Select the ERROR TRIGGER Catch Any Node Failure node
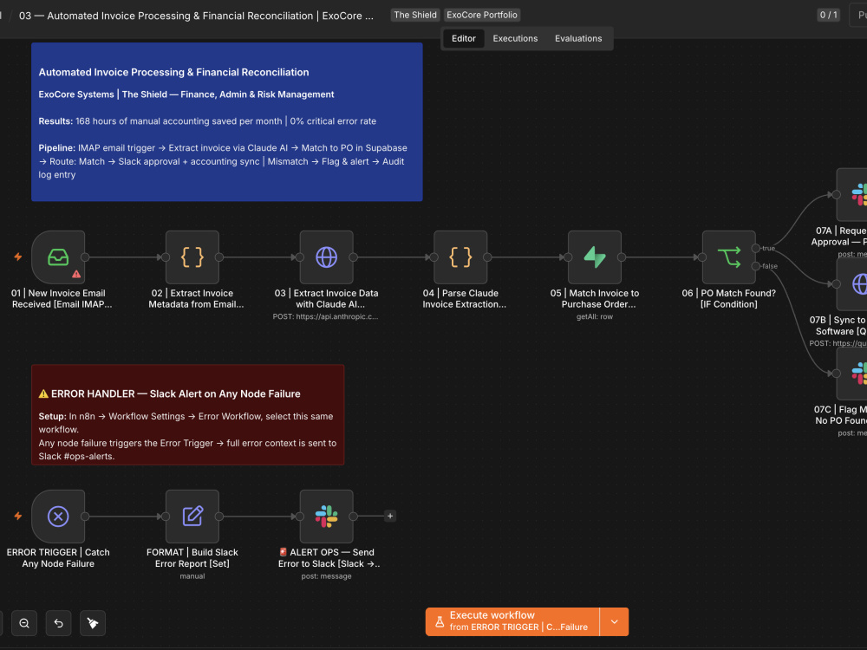 [58, 517]
